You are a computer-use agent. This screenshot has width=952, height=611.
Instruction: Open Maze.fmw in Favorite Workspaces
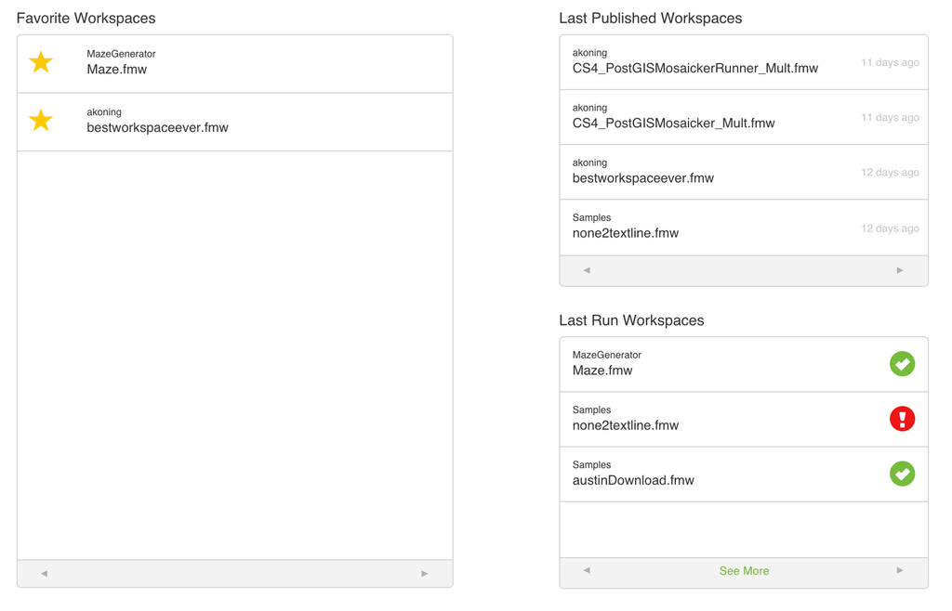tap(117, 70)
